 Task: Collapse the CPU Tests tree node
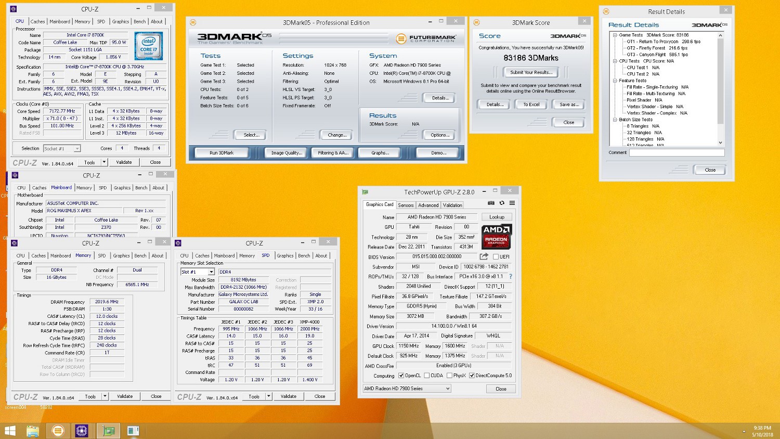(615, 61)
